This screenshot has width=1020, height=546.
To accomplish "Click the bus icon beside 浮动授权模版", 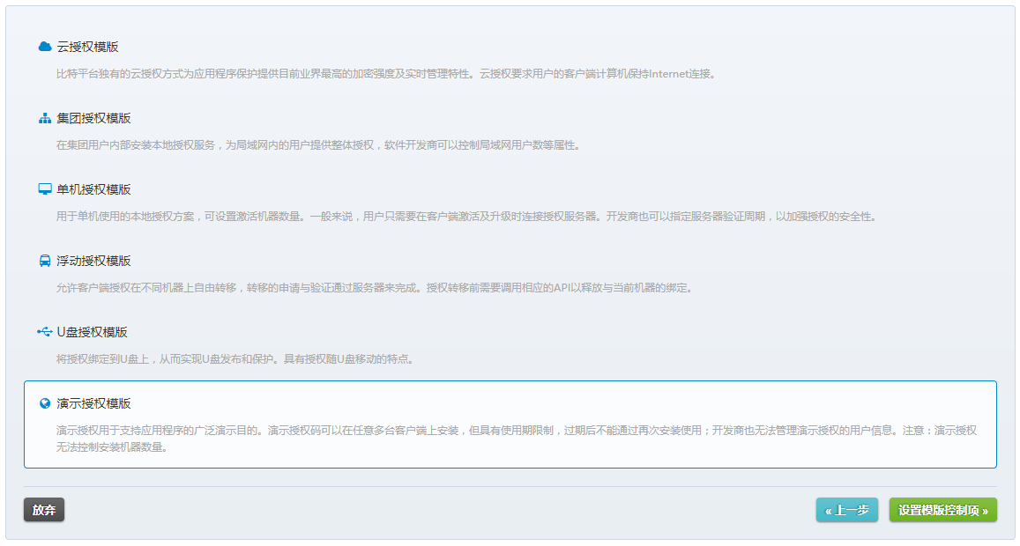I will pos(45,261).
